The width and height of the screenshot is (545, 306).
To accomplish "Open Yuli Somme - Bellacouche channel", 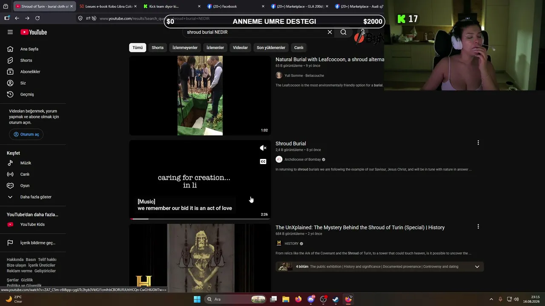I will [x=304, y=76].
